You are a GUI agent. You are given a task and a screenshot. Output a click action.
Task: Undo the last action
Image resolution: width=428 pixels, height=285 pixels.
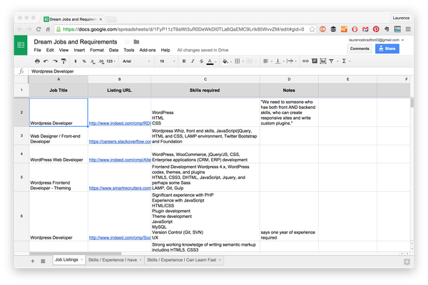pyautogui.click(x=46, y=61)
